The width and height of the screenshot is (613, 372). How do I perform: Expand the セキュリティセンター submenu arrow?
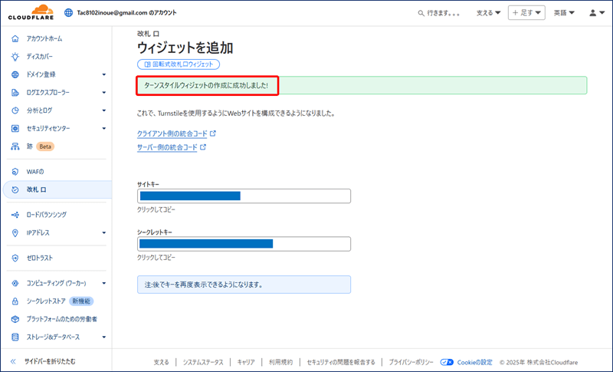click(x=104, y=128)
